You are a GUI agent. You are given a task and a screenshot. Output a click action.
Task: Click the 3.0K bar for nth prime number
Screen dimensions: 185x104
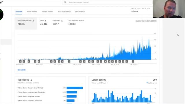(71, 96)
